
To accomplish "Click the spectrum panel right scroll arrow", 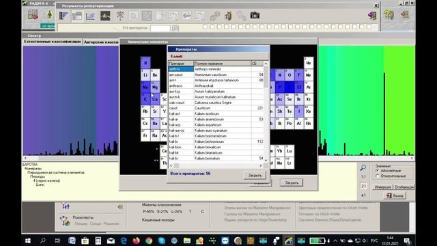I will pos(412,158).
